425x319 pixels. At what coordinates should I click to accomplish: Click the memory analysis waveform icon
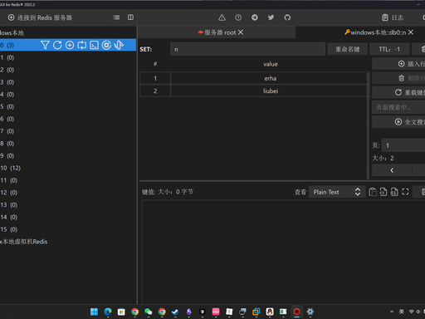(x=119, y=45)
